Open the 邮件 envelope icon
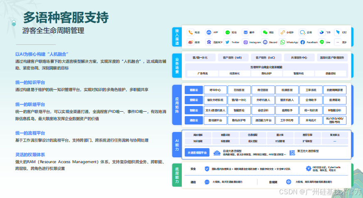363x198 pixels. pyautogui.click(x=245, y=32)
